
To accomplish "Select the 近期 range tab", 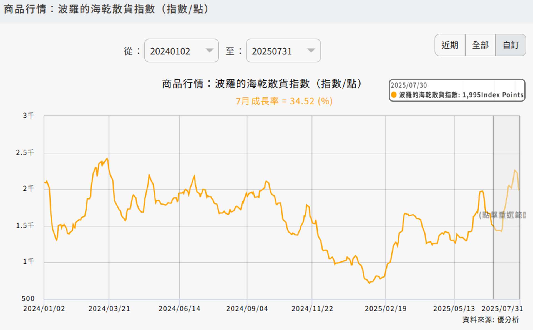I will (450, 45).
